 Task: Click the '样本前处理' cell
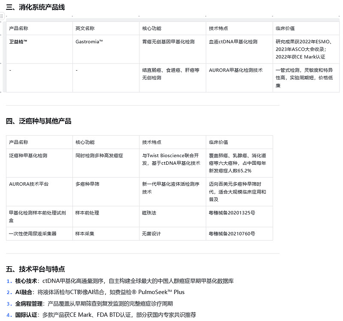106,217
